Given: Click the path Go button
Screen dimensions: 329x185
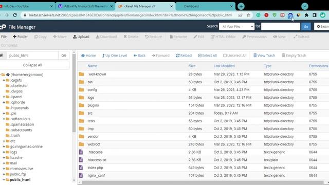Looking at the screenshot, I should [64, 55].
